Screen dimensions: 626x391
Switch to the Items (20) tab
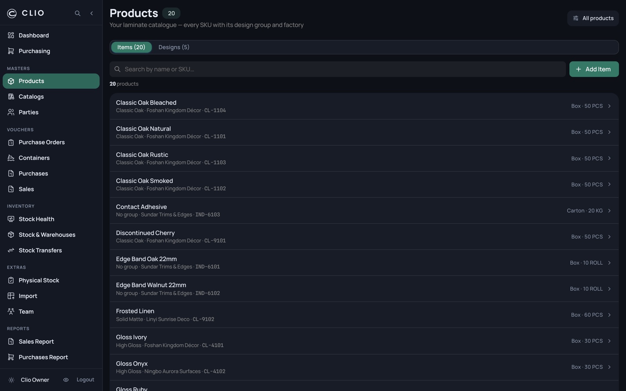click(x=131, y=47)
